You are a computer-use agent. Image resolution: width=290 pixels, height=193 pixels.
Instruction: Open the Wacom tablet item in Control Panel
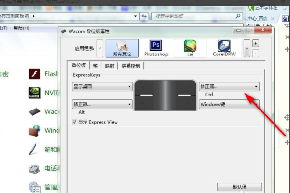(34, 112)
